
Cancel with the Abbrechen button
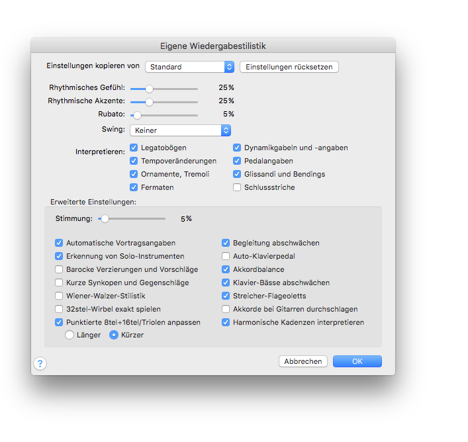[x=303, y=361]
